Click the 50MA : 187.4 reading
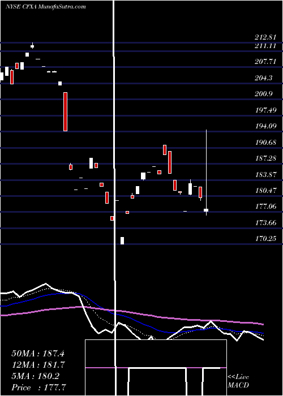 coord(38,354)
